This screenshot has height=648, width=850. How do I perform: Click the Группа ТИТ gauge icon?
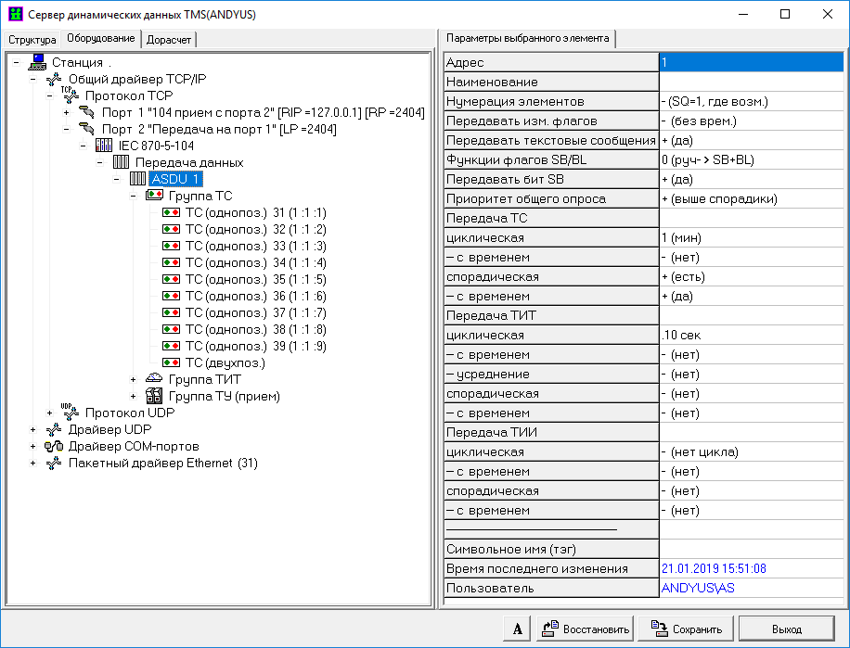click(154, 379)
